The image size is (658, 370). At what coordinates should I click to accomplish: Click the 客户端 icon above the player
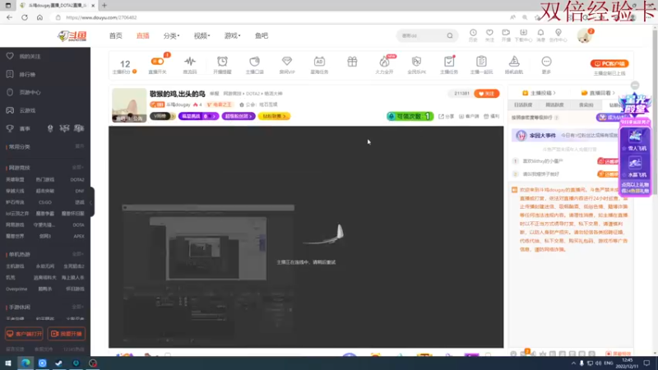click(469, 116)
